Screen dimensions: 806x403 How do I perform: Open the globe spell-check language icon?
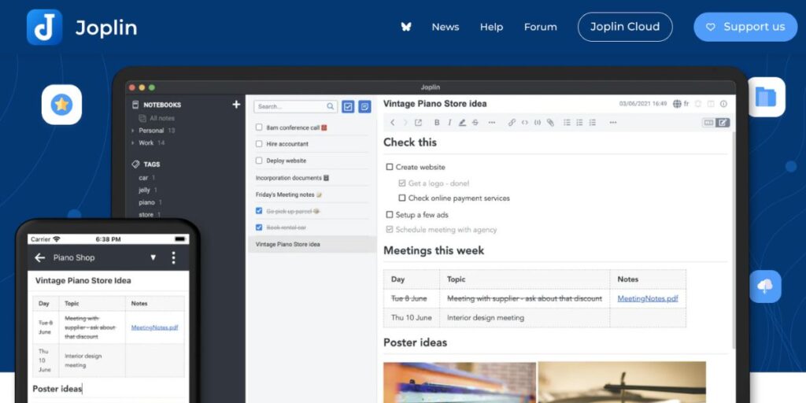click(x=677, y=104)
